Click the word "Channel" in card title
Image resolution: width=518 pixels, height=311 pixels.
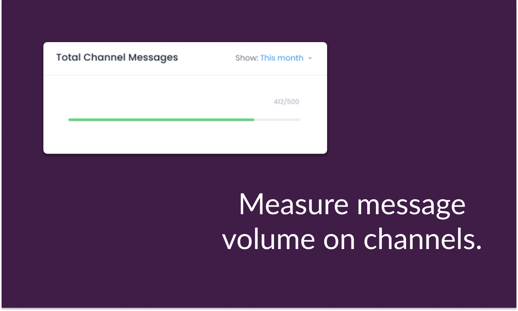coord(105,57)
